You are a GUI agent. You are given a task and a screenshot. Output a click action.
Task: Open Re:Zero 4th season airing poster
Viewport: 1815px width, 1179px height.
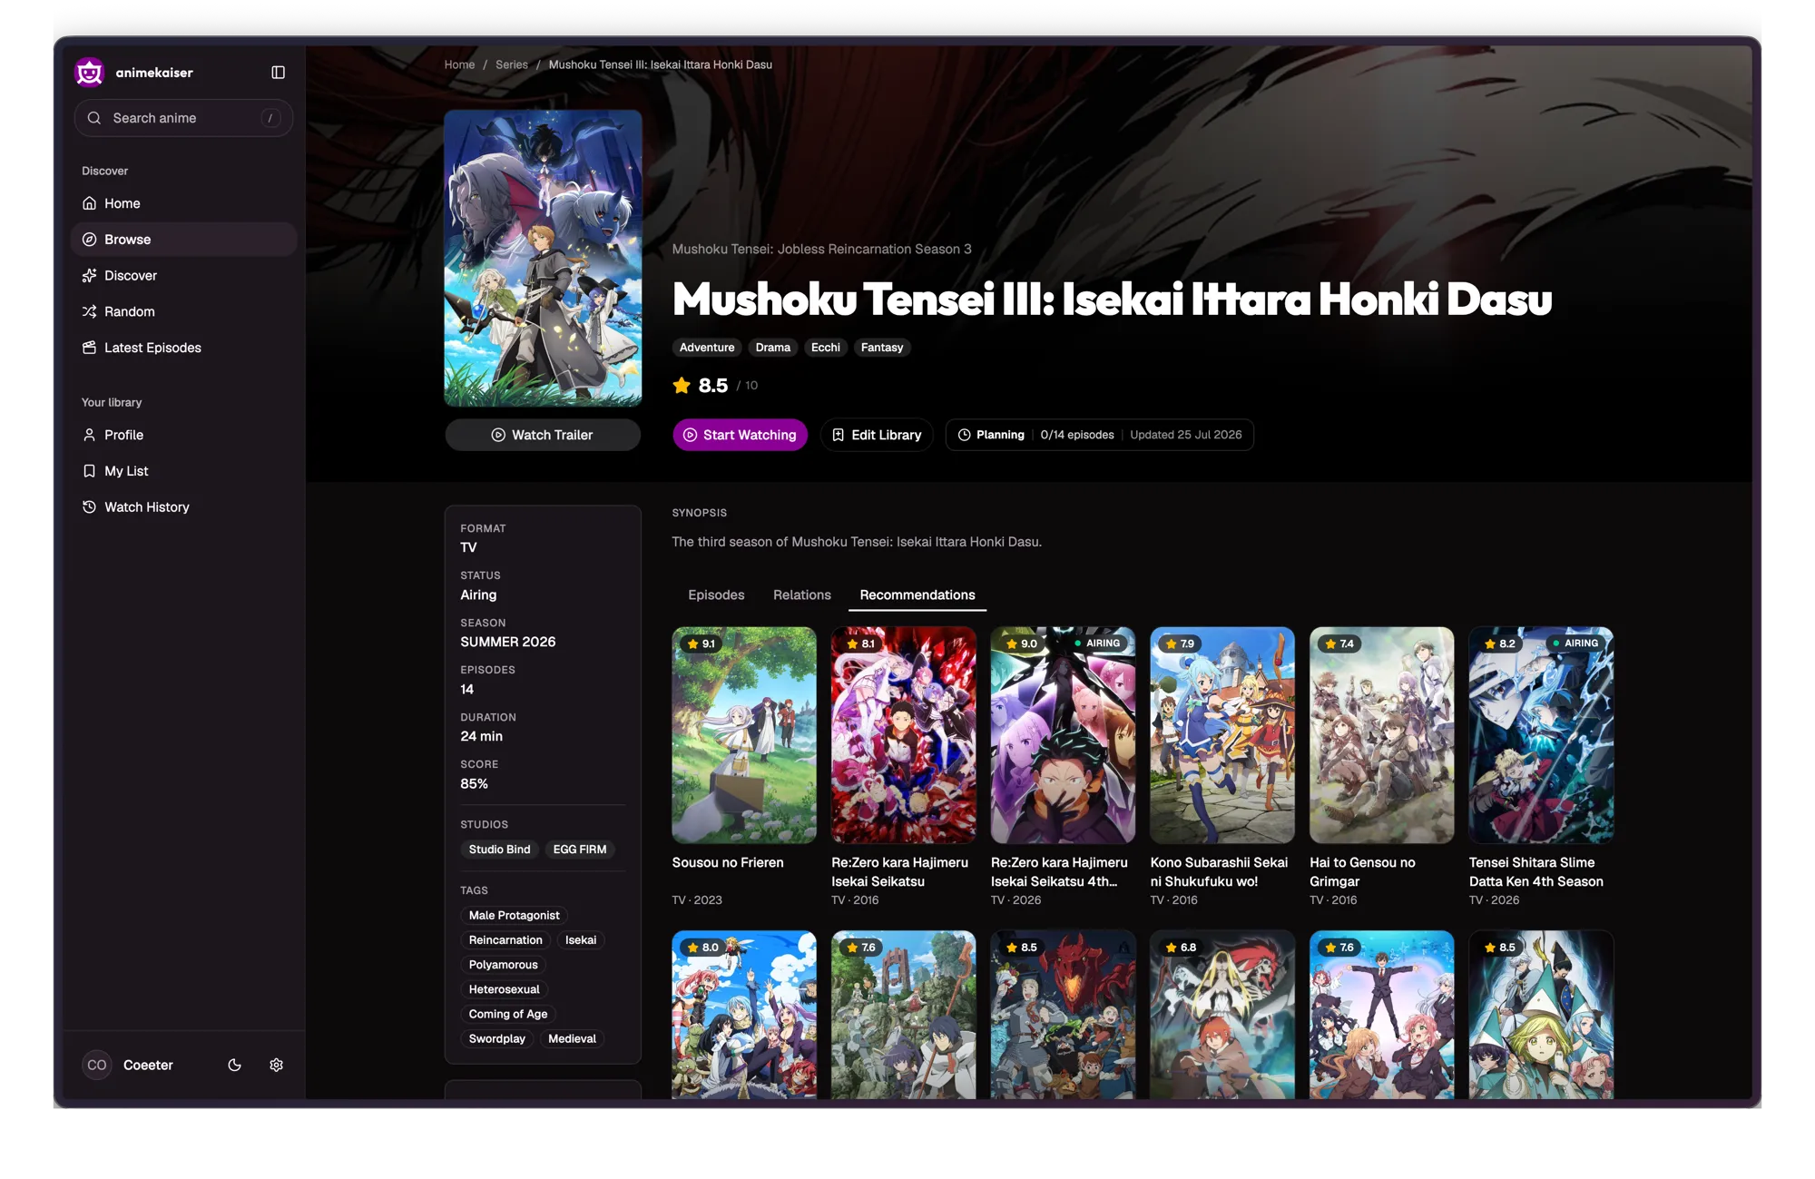pyautogui.click(x=1063, y=735)
